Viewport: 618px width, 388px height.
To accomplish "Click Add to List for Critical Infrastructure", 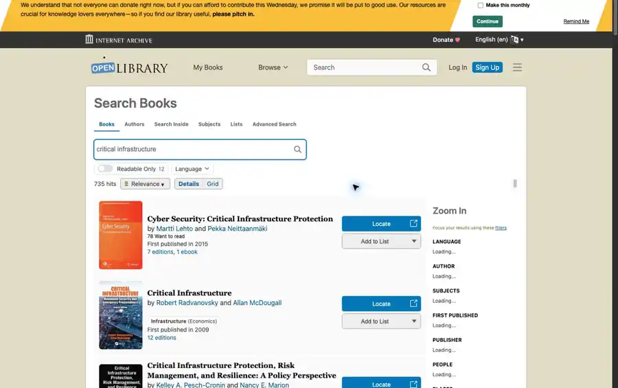I will 375,321.
